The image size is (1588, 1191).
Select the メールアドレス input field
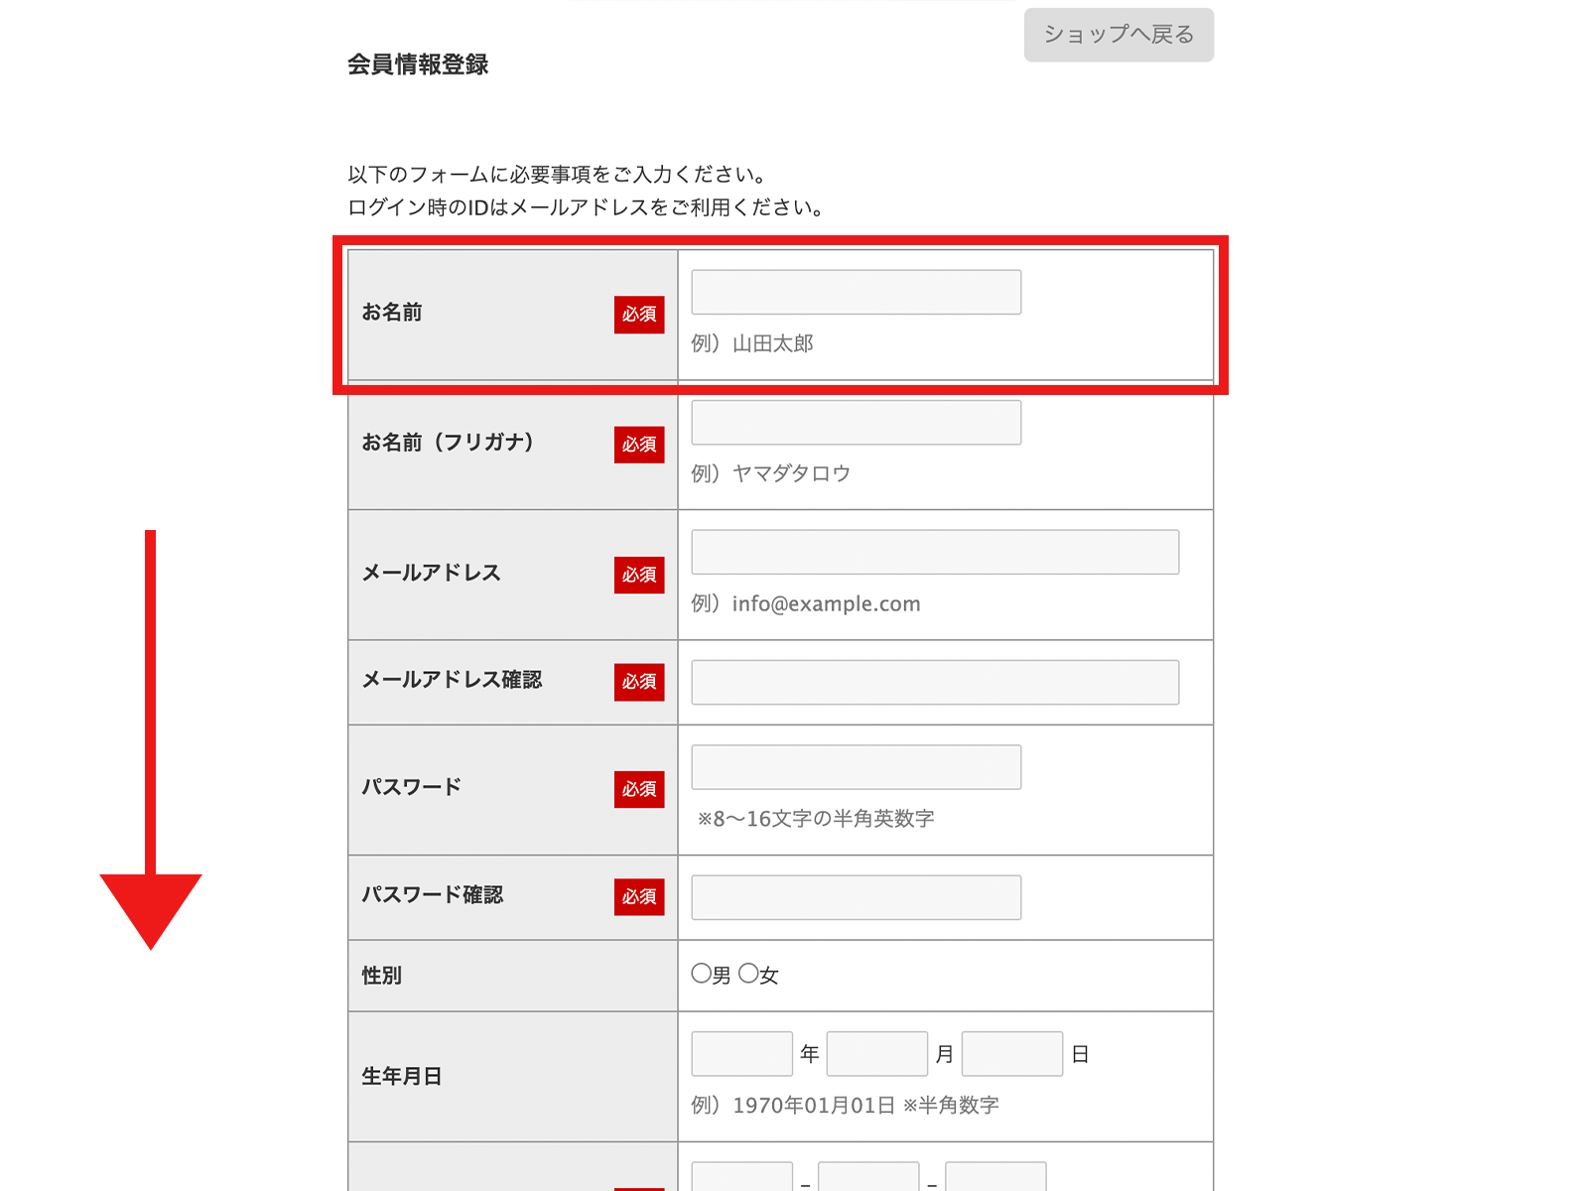[x=934, y=552]
